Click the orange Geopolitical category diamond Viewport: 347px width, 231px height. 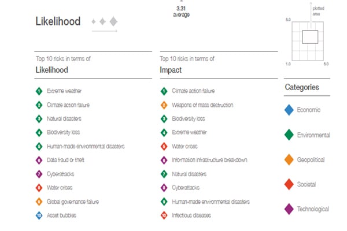click(x=289, y=160)
